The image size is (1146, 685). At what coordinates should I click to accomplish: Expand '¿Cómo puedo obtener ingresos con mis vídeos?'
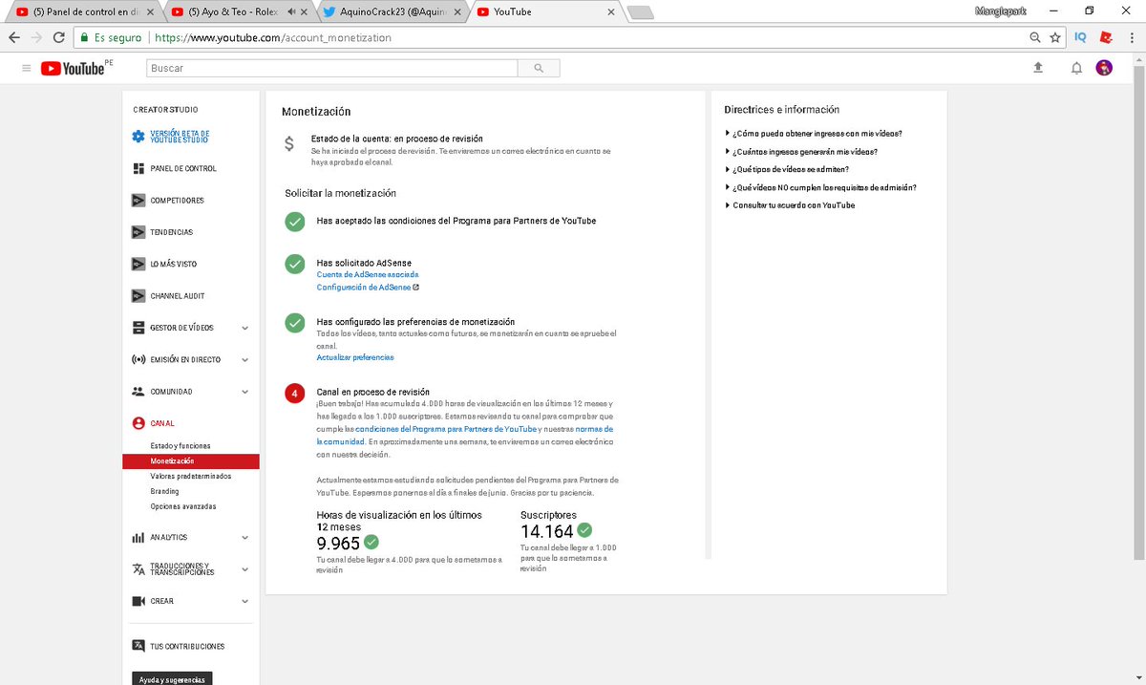pyautogui.click(x=814, y=134)
